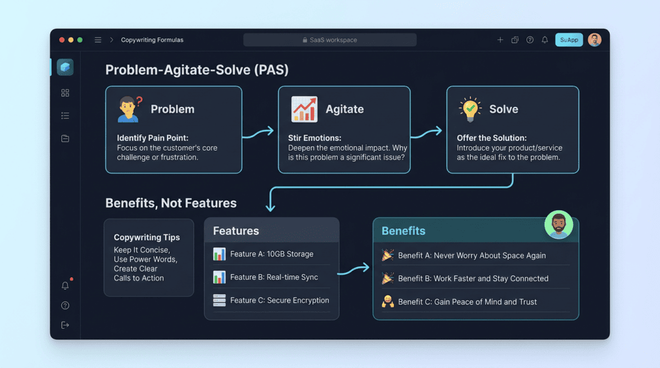Select the Solve card heading
660x368 pixels.
504,109
